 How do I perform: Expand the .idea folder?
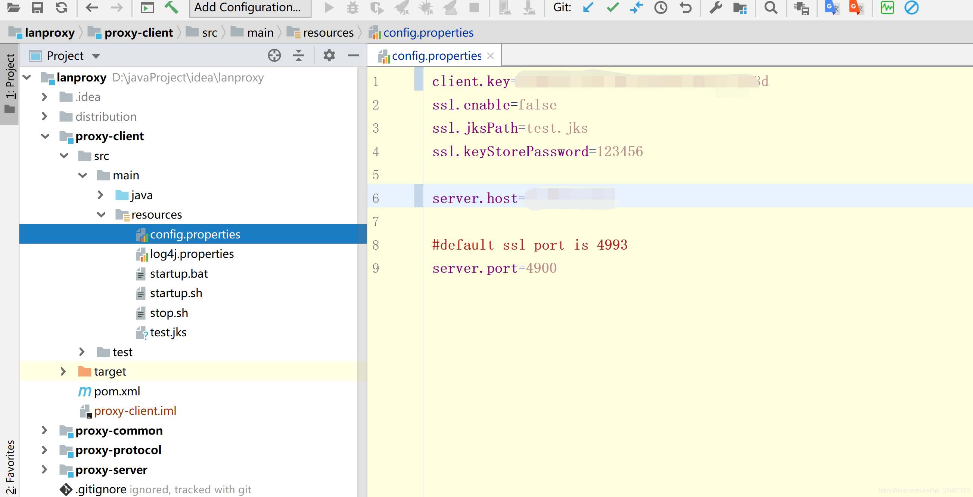click(x=44, y=97)
